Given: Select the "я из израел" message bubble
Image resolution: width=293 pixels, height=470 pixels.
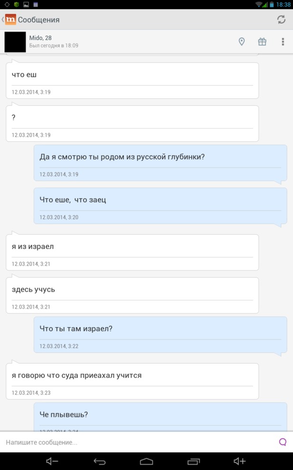Looking at the screenshot, I should coord(132,252).
